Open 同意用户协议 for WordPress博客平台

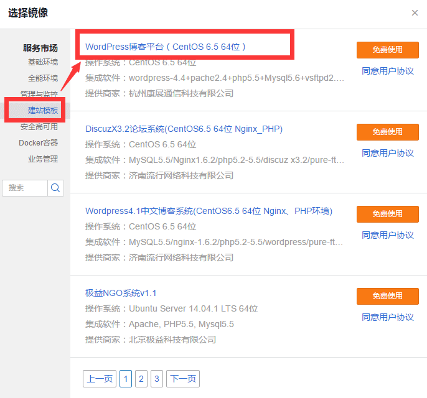coord(388,71)
